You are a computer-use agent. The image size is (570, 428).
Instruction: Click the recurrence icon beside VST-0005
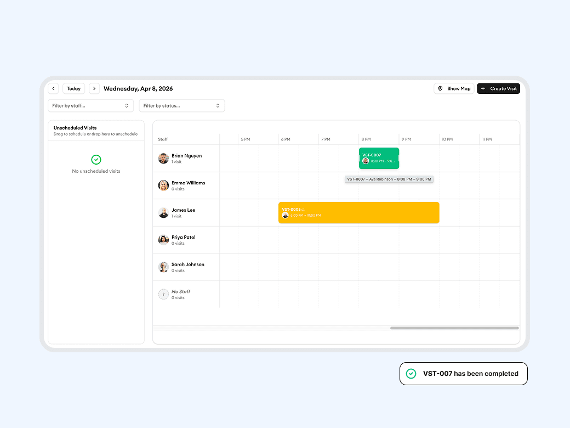(x=303, y=210)
